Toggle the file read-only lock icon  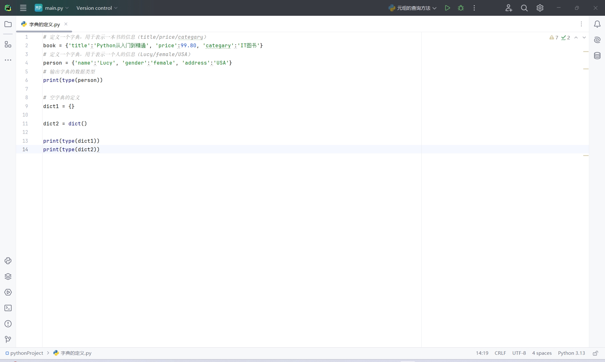click(x=595, y=353)
